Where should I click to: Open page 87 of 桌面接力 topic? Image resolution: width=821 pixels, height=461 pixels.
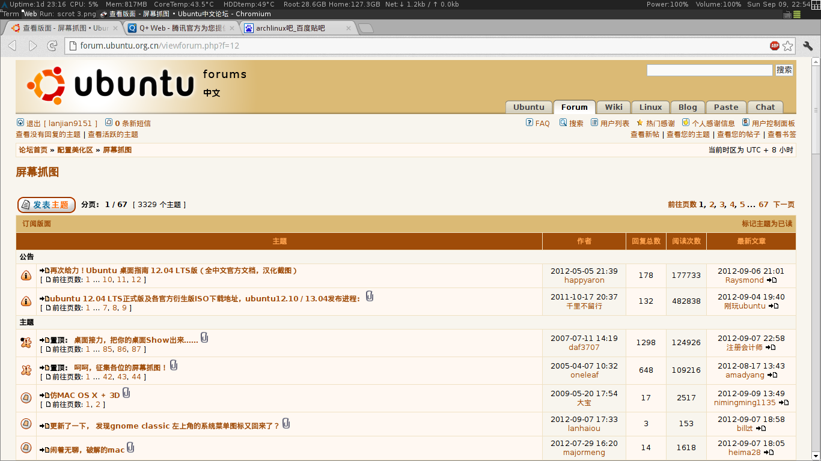pos(136,349)
